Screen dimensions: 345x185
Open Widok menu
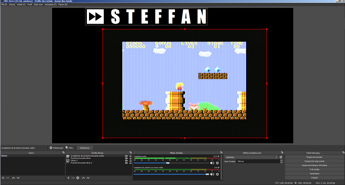tap(21, 4)
